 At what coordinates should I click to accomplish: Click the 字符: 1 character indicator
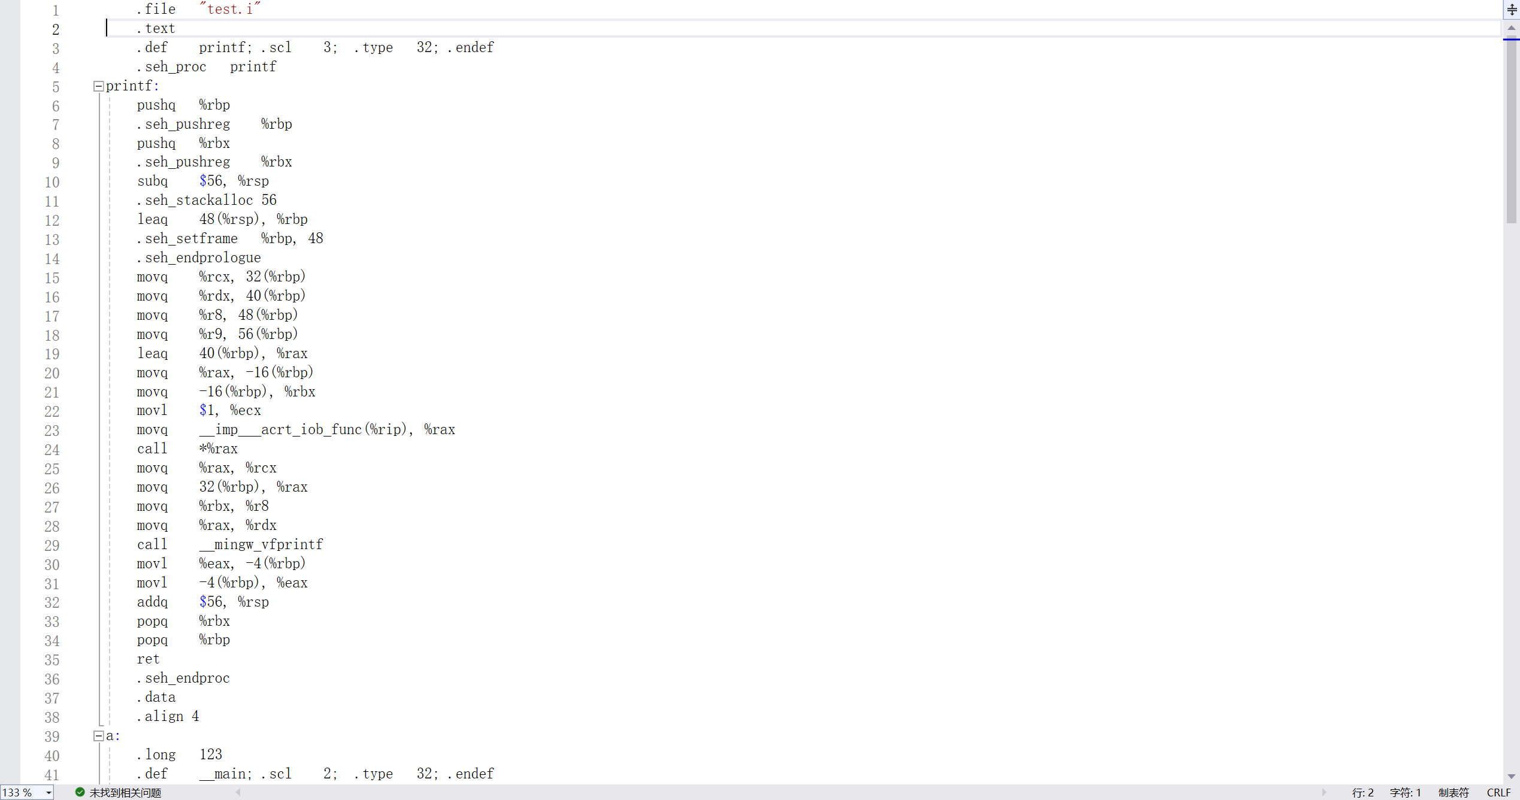click(x=1405, y=792)
